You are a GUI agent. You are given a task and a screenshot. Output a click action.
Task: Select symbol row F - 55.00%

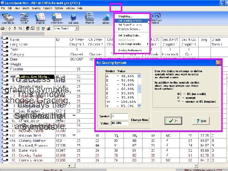click(x=121, y=93)
